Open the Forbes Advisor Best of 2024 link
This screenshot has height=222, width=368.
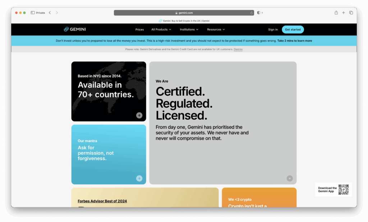[x=102, y=201]
